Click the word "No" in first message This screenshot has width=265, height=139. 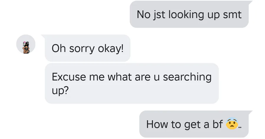pos(143,14)
